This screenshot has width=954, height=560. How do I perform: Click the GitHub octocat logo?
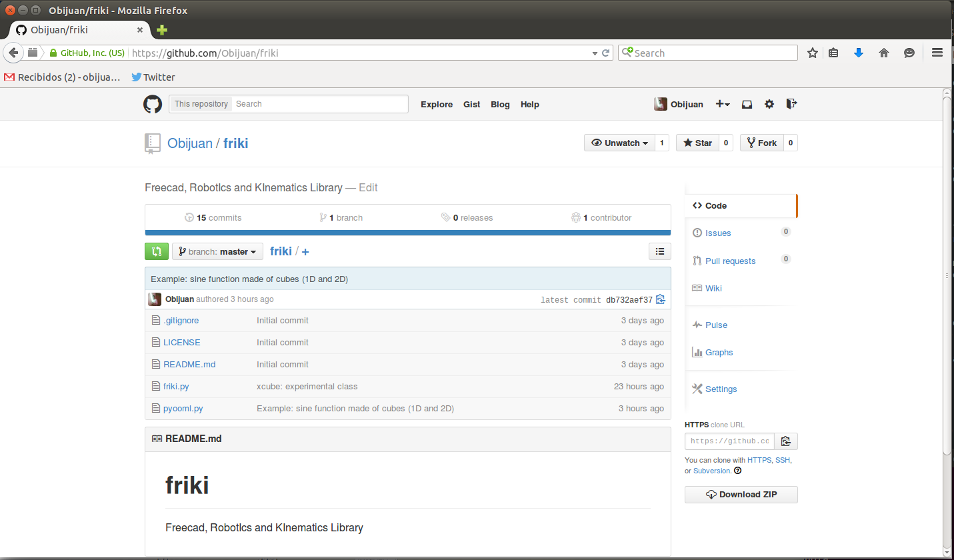click(x=153, y=104)
